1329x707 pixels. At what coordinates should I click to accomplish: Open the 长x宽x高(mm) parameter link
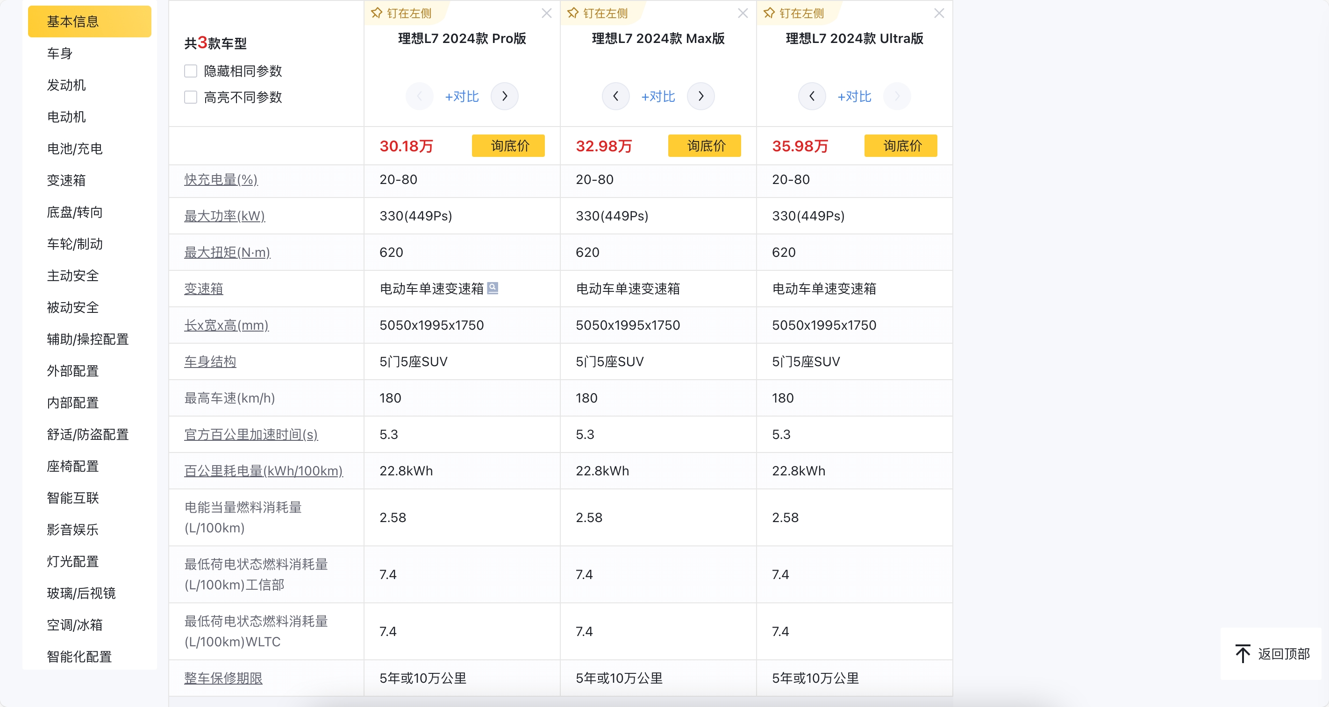point(227,325)
